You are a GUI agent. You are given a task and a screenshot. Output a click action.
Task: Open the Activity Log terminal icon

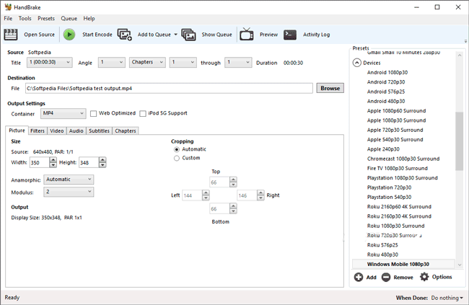point(290,34)
